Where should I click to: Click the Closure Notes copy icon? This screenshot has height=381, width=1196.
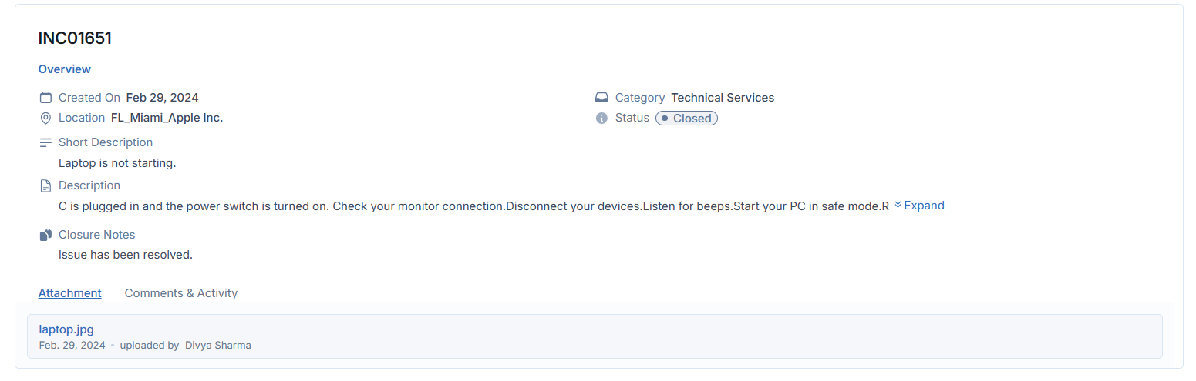(x=45, y=235)
